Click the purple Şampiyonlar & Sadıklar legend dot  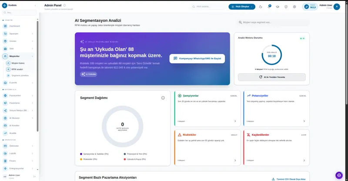pos(81,154)
